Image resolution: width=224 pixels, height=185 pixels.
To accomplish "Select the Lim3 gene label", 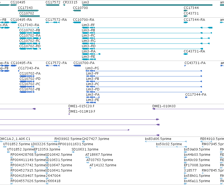I will (x=85, y=2).
